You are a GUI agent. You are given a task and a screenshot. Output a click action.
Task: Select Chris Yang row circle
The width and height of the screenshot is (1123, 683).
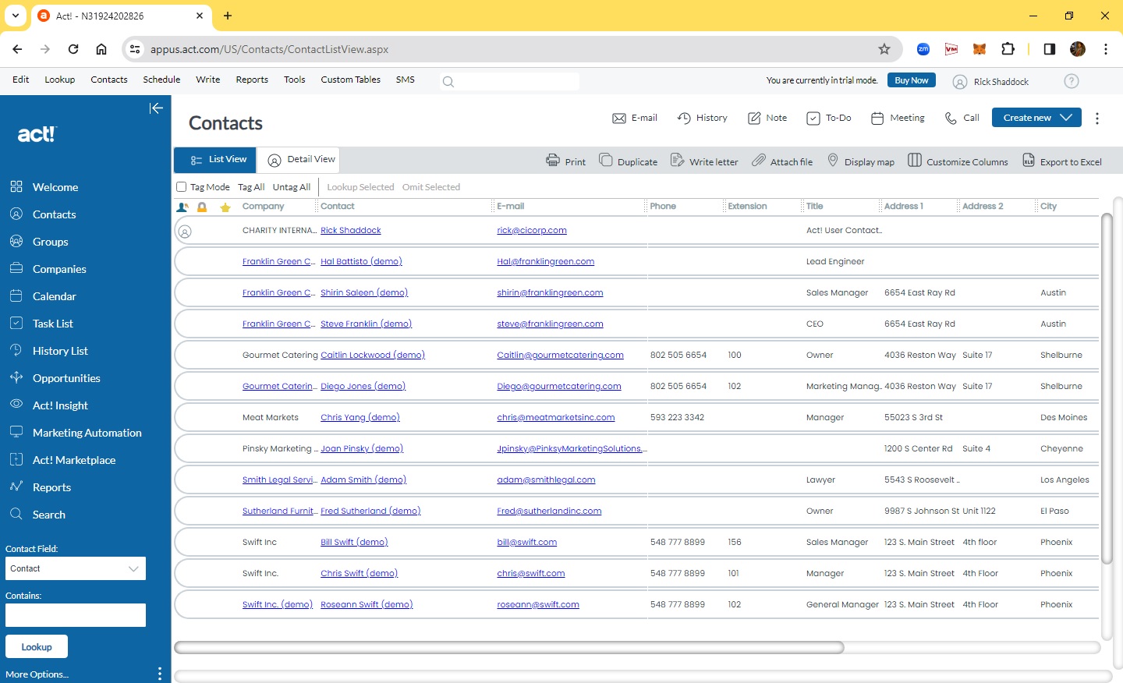coord(185,418)
